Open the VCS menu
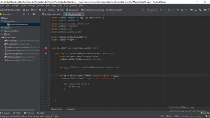Screen dimensions: 210x118 (66, 6)
